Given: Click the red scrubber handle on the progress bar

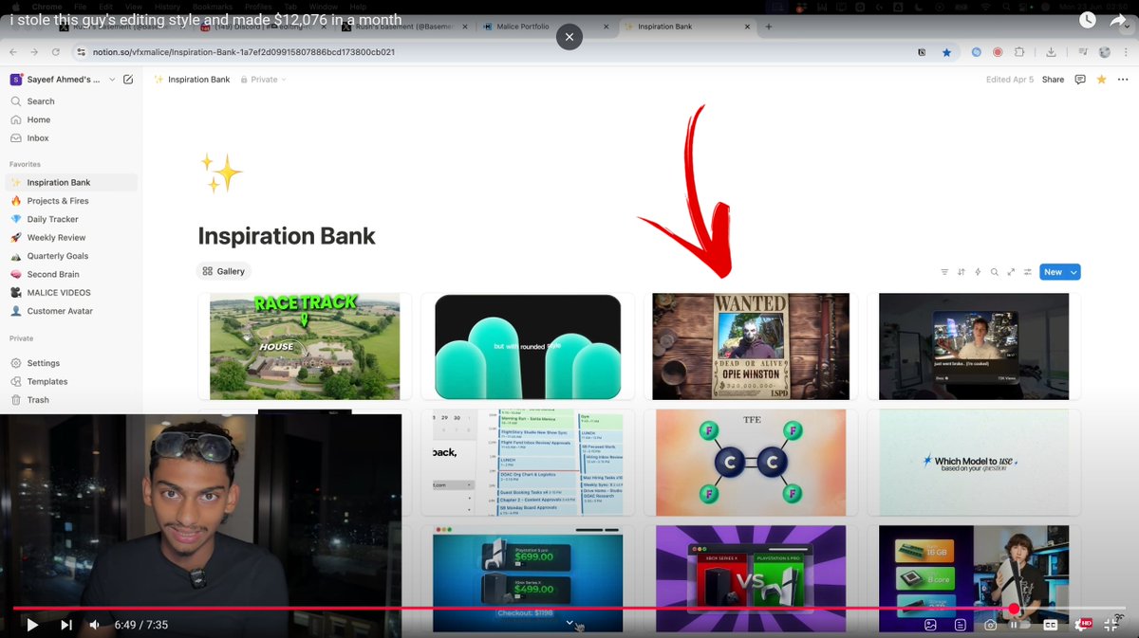Looking at the screenshot, I should pos(1014,609).
